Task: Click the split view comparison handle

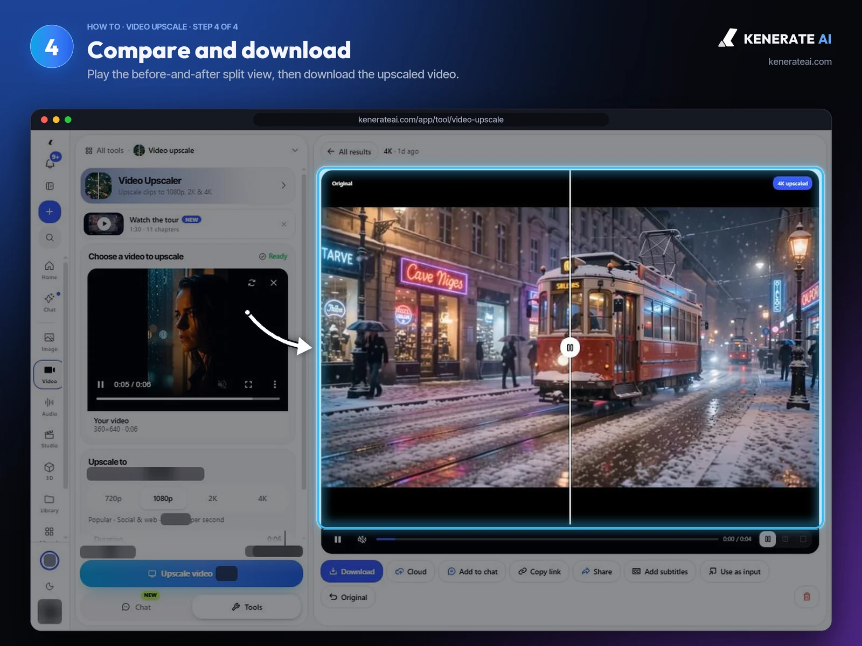Action: [570, 348]
